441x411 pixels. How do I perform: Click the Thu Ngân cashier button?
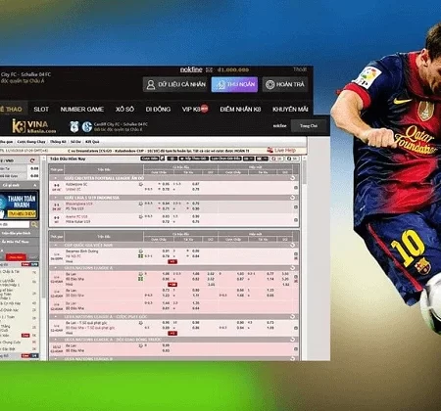coord(234,84)
